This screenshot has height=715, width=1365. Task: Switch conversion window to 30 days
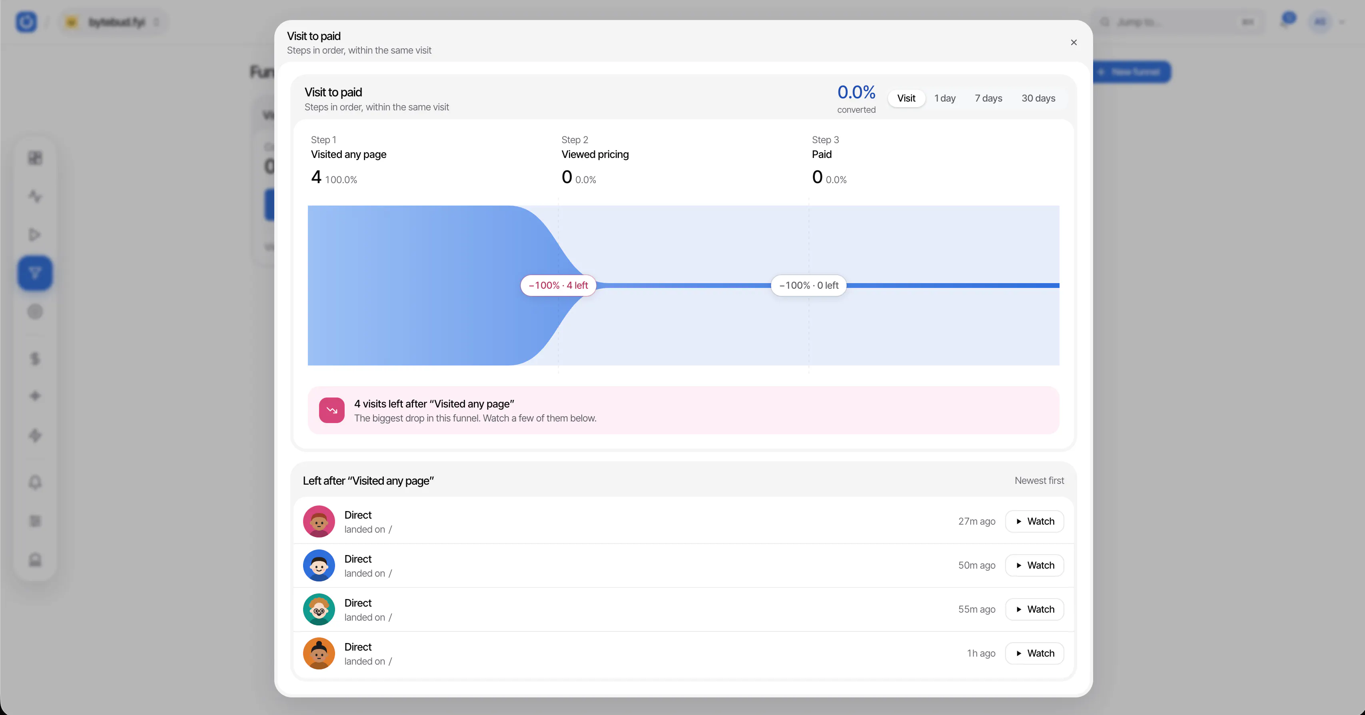click(x=1038, y=98)
